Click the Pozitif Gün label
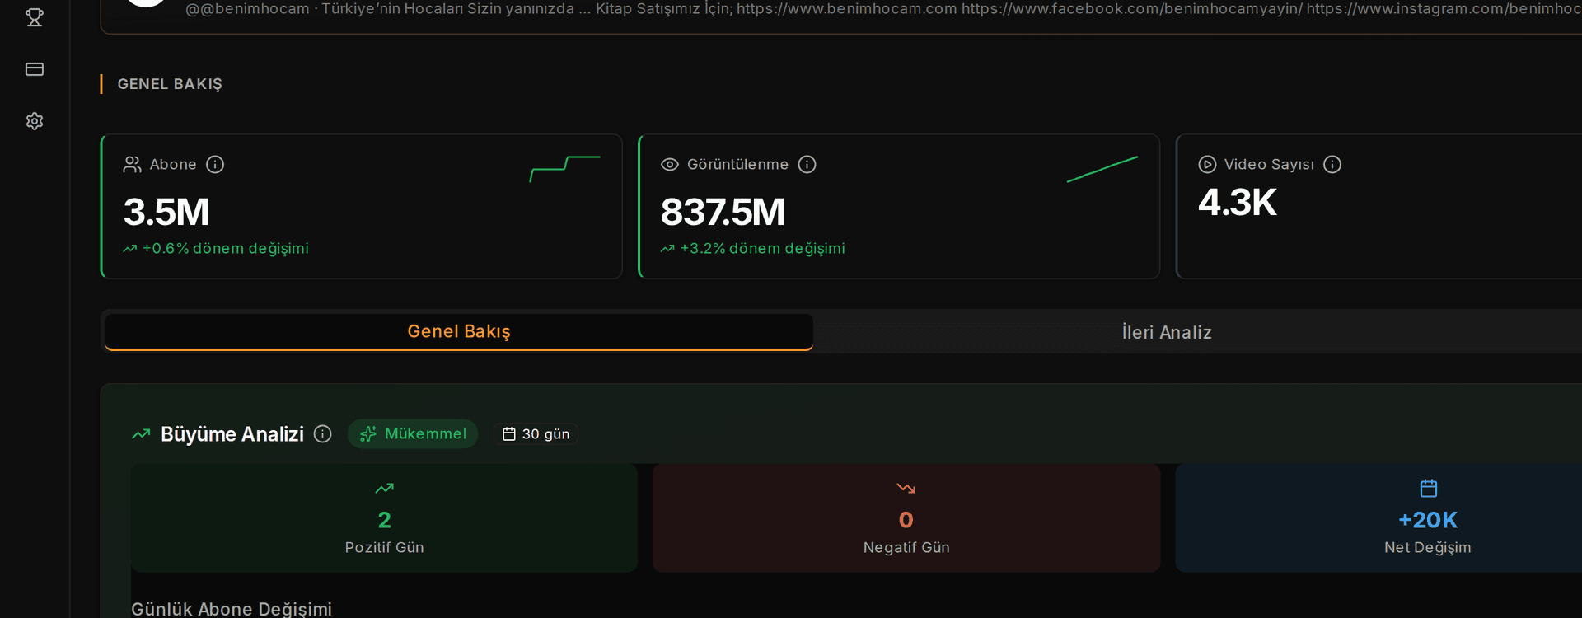This screenshot has height=618, width=1582. pyautogui.click(x=384, y=548)
